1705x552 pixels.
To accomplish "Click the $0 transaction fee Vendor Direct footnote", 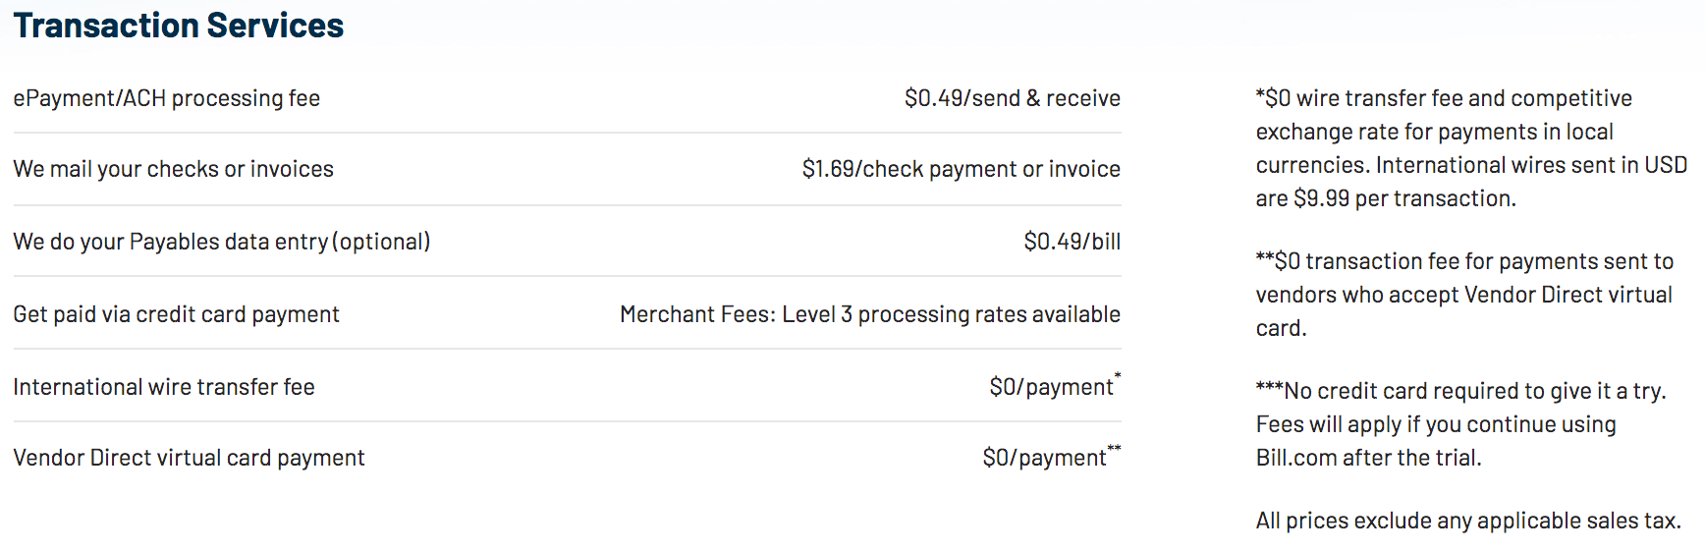I will pyautogui.click(x=1464, y=295).
